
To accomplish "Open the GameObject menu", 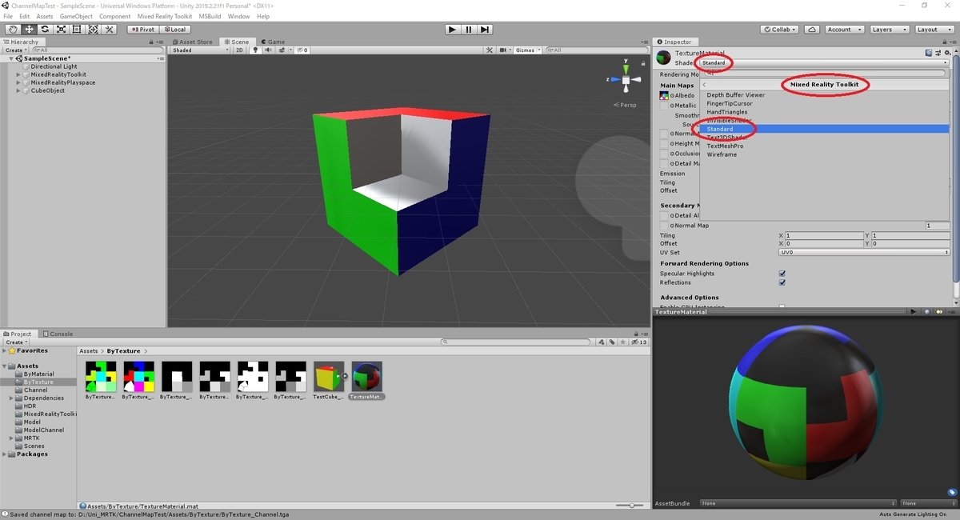I will (x=76, y=16).
